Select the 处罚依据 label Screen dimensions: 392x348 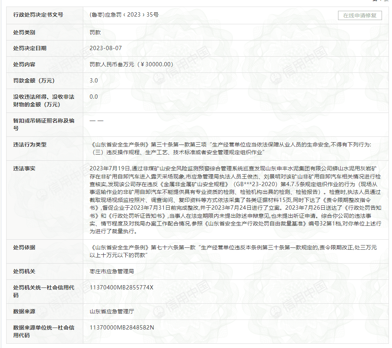point(24,247)
